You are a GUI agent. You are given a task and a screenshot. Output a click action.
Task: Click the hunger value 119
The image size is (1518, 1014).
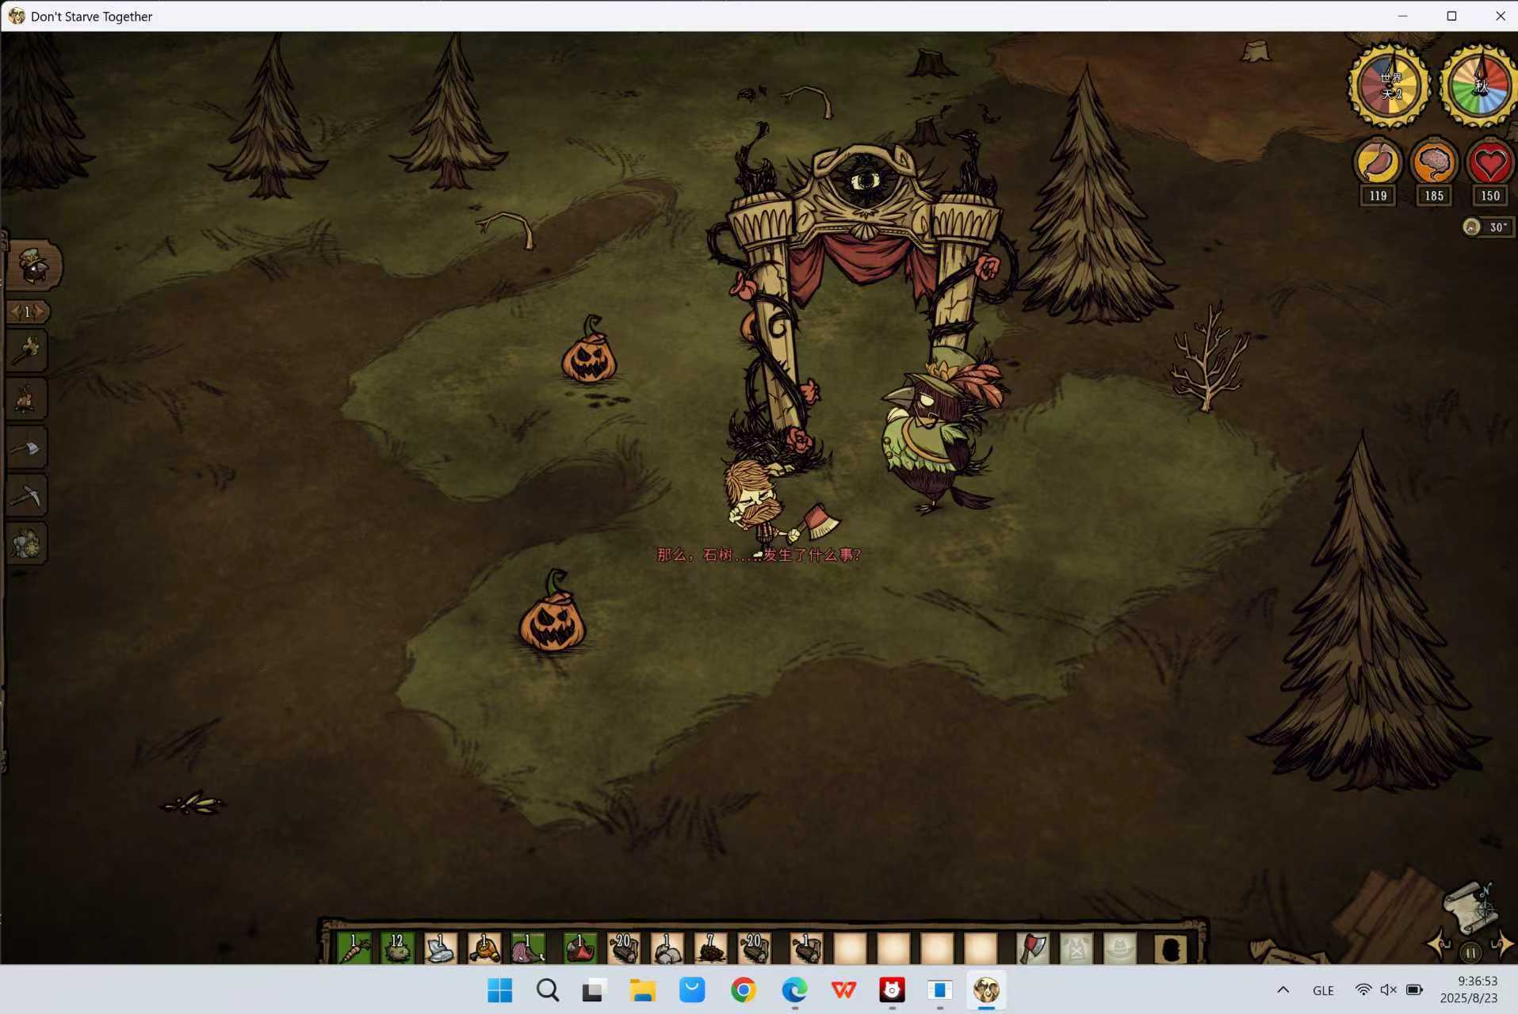pyautogui.click(x=1378, y=196)
